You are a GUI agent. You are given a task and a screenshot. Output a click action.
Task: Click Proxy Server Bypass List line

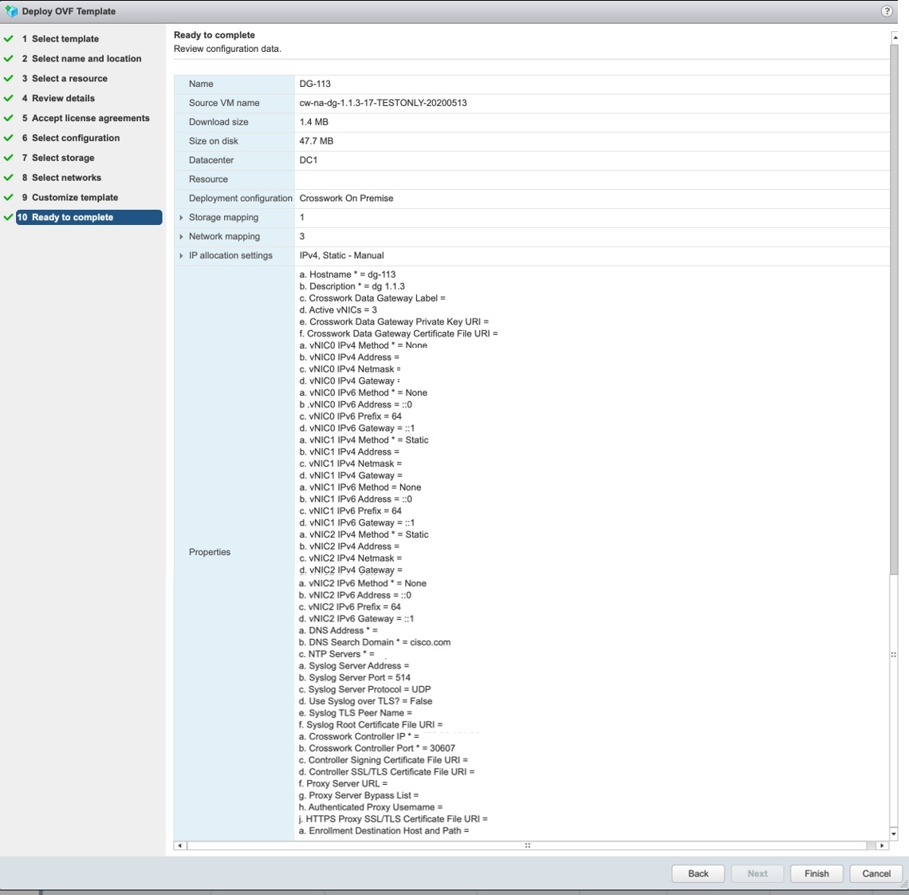click(x=358, y=796)
